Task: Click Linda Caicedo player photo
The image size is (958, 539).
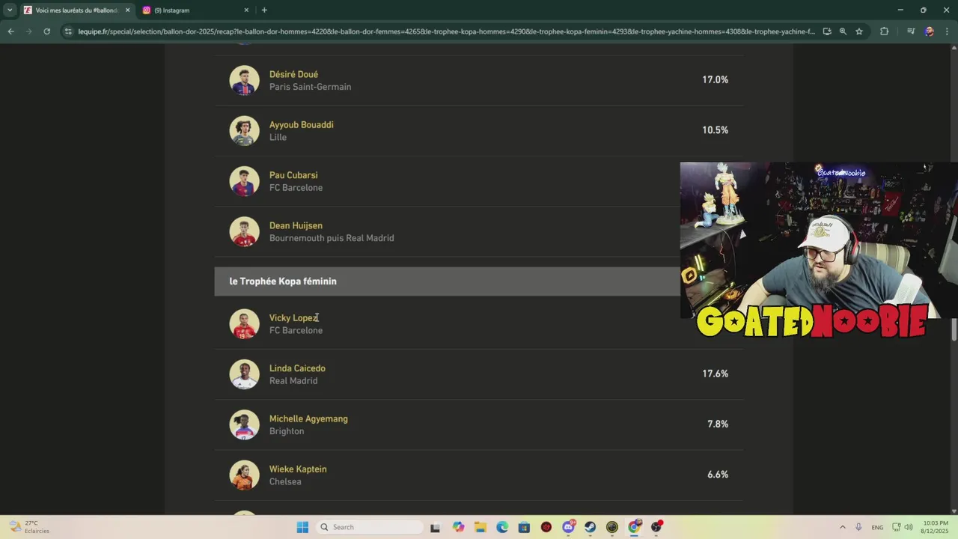Action: 244,374
